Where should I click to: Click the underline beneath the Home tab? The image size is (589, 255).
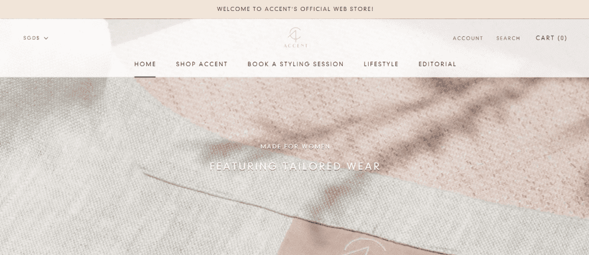[145, 77]
